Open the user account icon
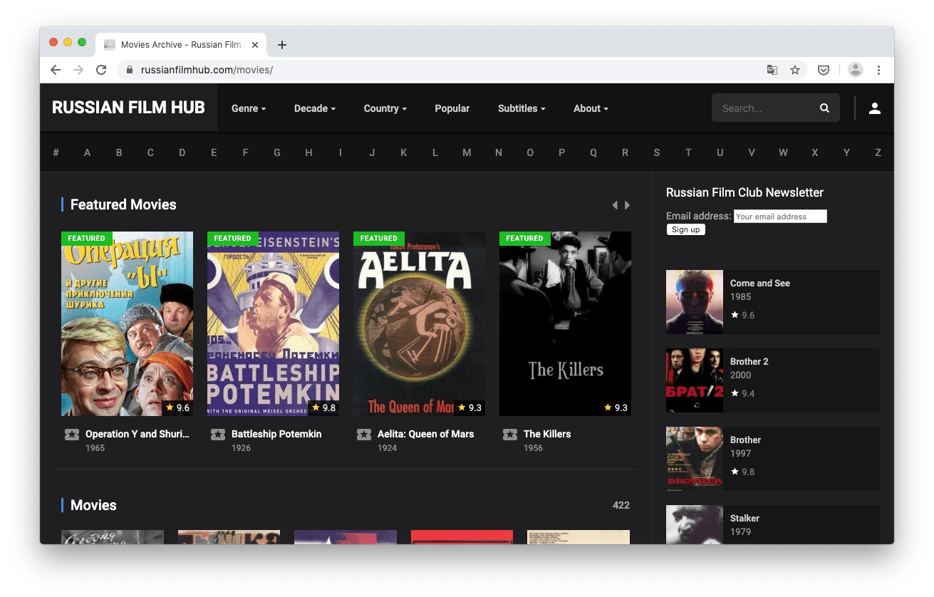Screen dimensions: 934x597 [875, 108]
